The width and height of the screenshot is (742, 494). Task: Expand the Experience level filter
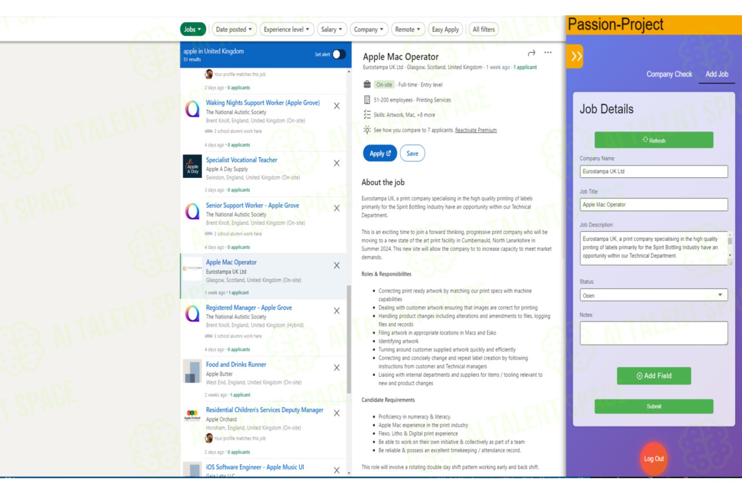click(286, 30)
